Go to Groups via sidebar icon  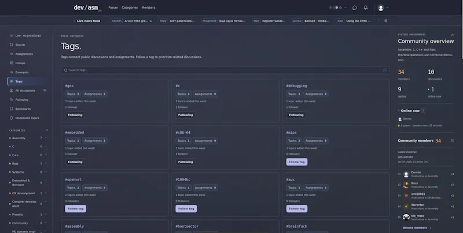coord(11,63)
